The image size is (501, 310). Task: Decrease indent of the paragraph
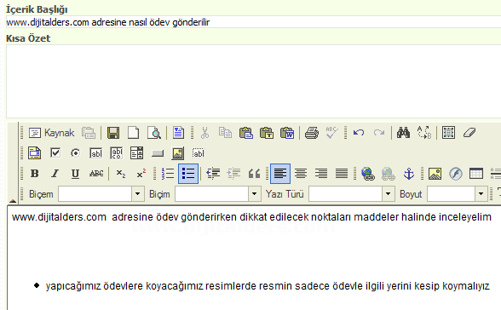pyautogui.click(x=213, y=174)
